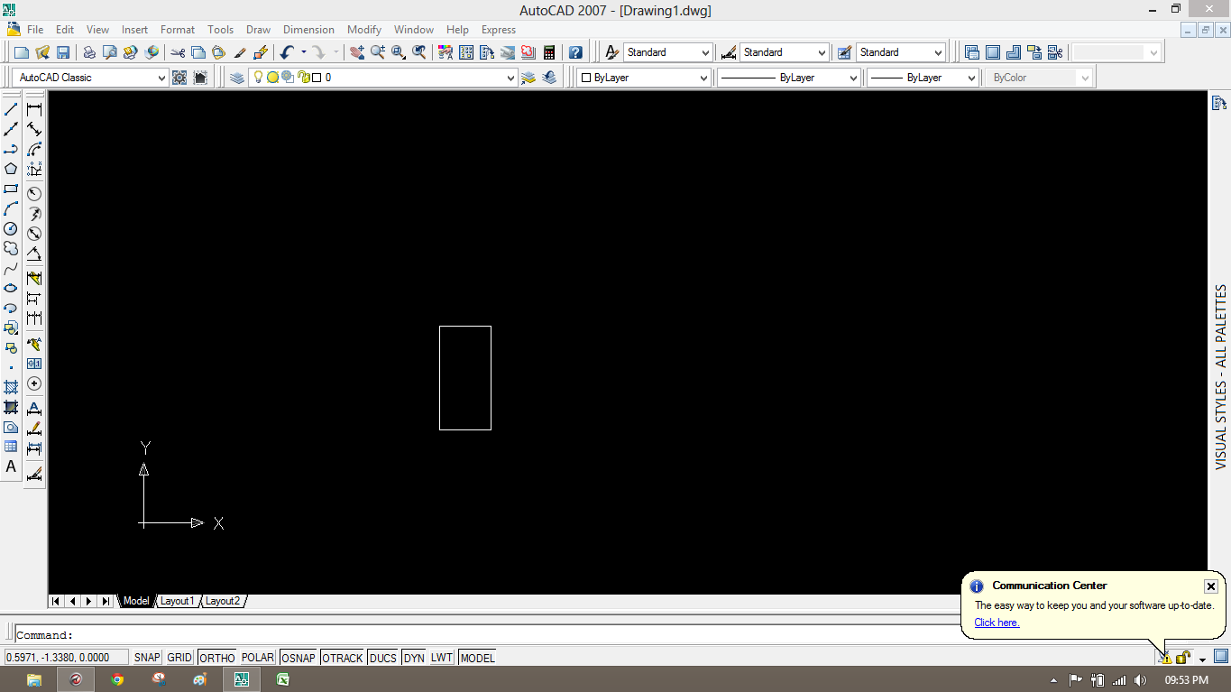Screen dimensions: 1231x692
Task: Select the Line tool
Action: (x=11, y=107)
